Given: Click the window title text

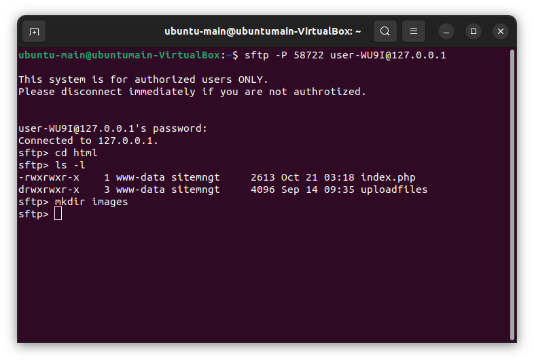Looking at the screenshot, I should [x=262, y=31].
